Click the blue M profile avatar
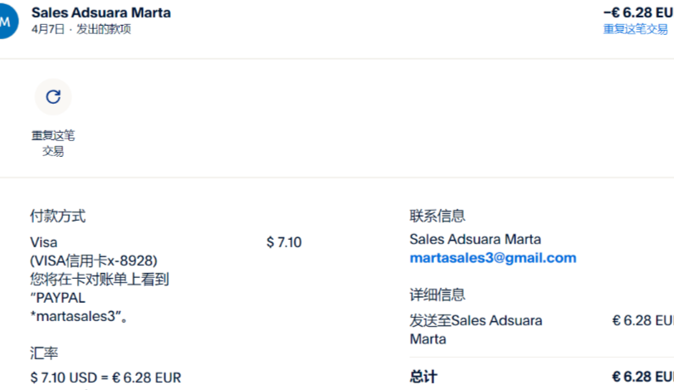This screenshot has width=674, height=390. coord(7,21)
